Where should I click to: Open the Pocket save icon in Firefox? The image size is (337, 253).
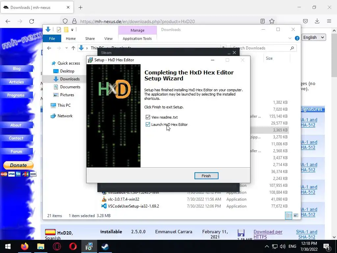click(x=305, y=21)
